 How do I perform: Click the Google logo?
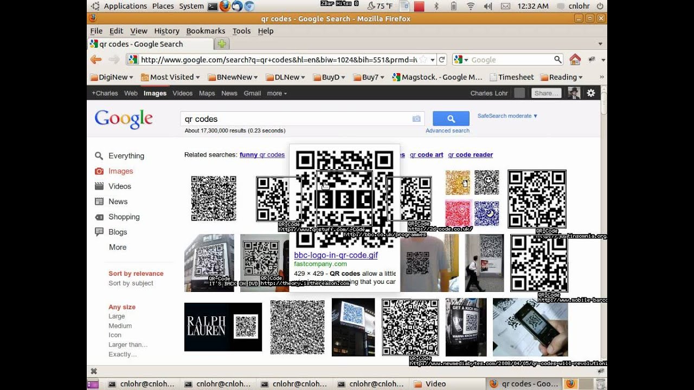click(124, 119)
